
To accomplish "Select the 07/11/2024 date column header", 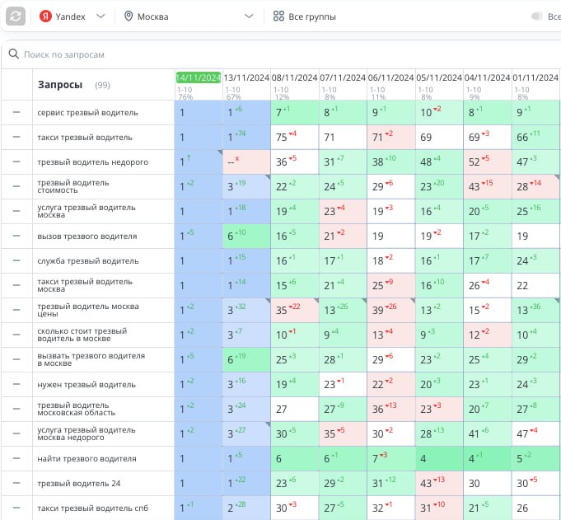I will 343,77.
